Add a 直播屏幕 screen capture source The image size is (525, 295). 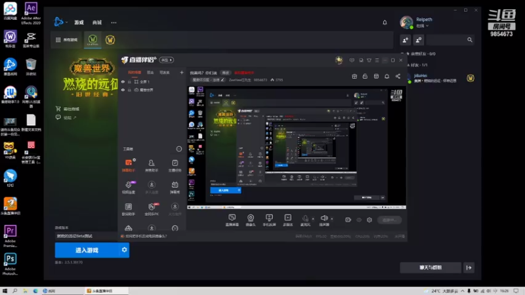pyautogui.click(x=232, y=220)
